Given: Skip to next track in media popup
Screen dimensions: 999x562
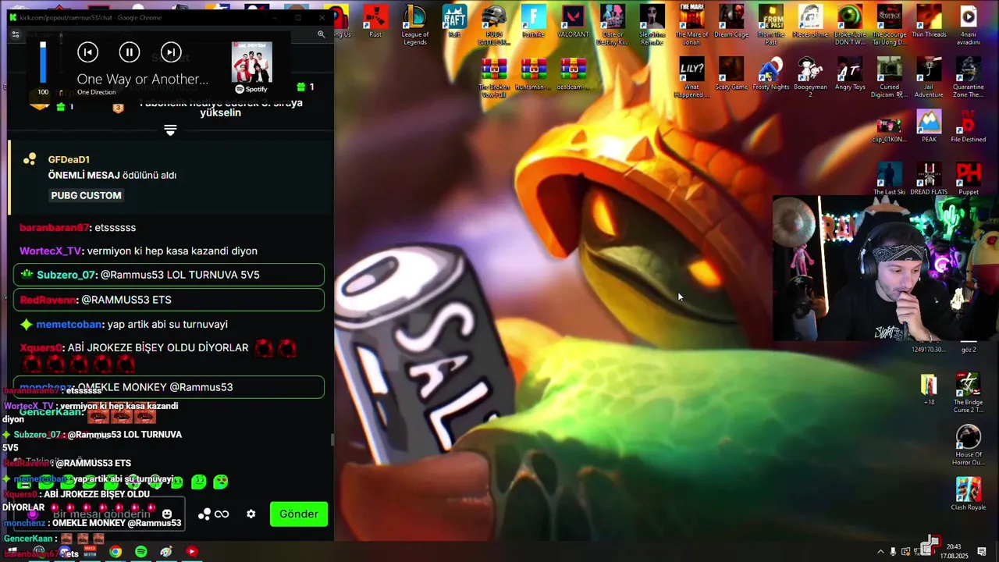Looking at the screenshot, I should click(x=171, y=52).
